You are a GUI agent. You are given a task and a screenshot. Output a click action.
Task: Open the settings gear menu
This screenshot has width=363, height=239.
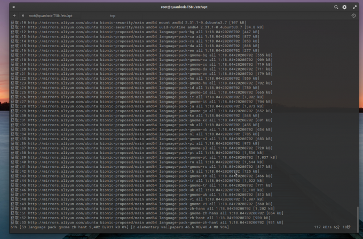344,7
